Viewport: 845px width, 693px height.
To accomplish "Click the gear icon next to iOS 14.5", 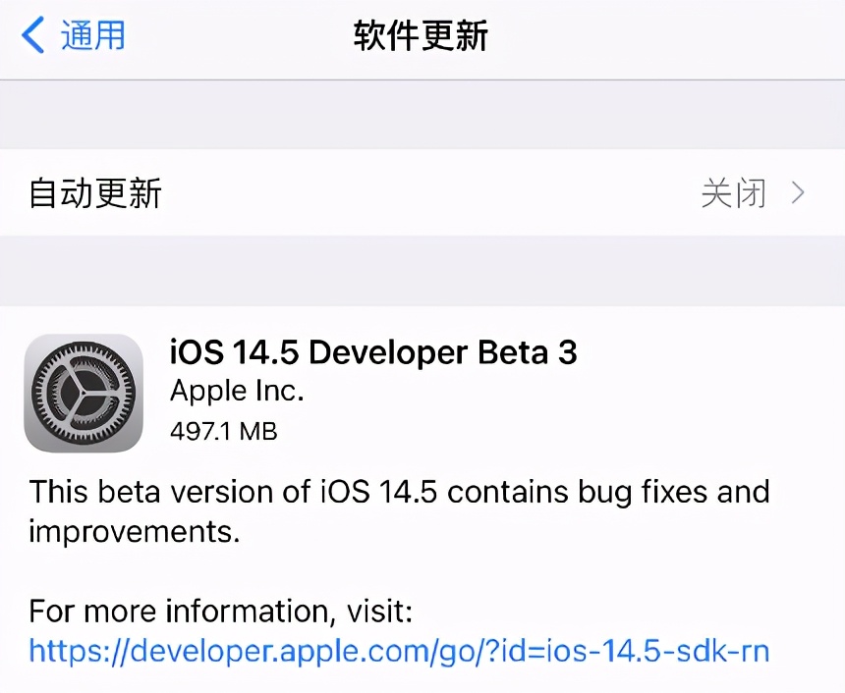I will [84, 392].
